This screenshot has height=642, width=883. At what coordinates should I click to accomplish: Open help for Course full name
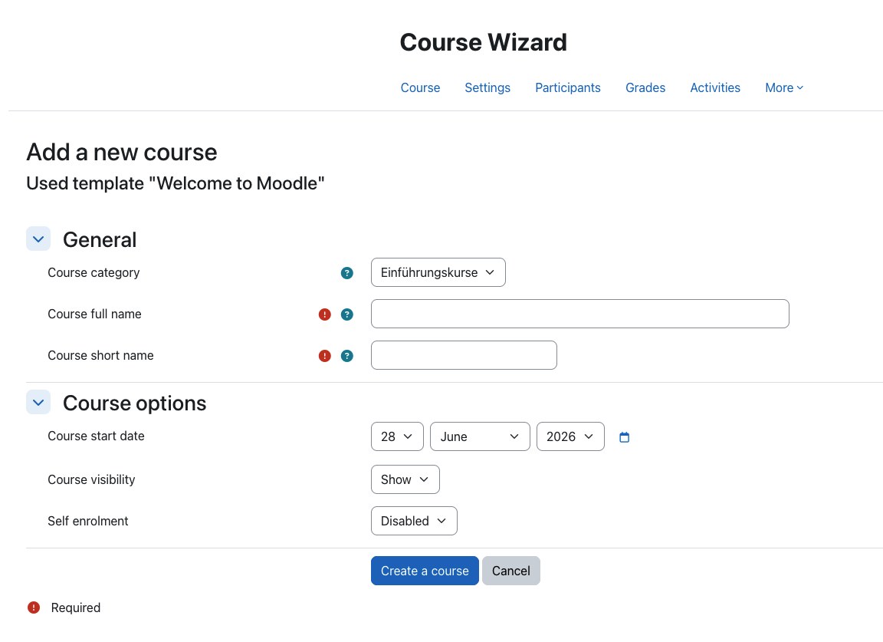pyautogui.click(x=347, y=314)
